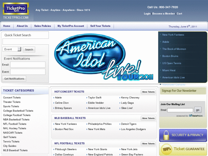Open Pittsburgh Steelers tickets
Viewport: 208px width, 156px height.
66,149
